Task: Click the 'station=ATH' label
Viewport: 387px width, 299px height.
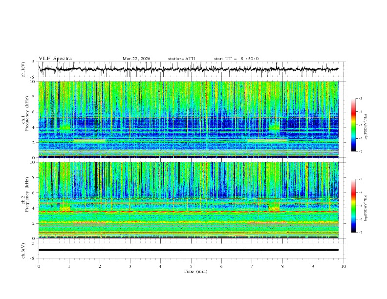Action: [x=181, y=59]
